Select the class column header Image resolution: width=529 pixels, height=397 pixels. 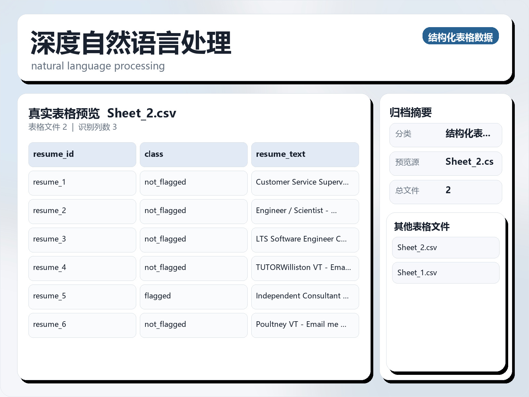[193, 154]
